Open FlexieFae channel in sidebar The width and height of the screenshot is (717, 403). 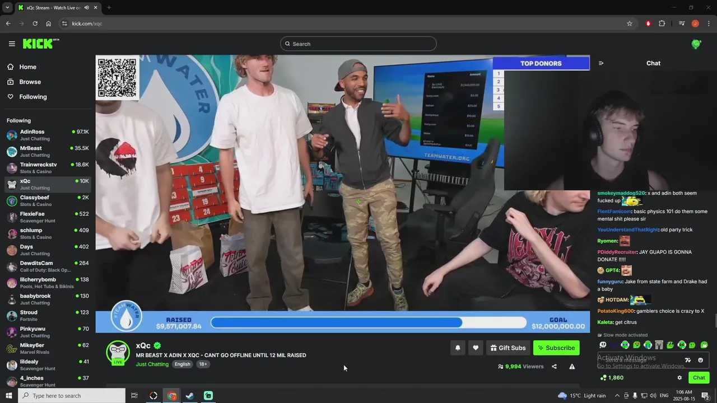click(x=48, y=217)
